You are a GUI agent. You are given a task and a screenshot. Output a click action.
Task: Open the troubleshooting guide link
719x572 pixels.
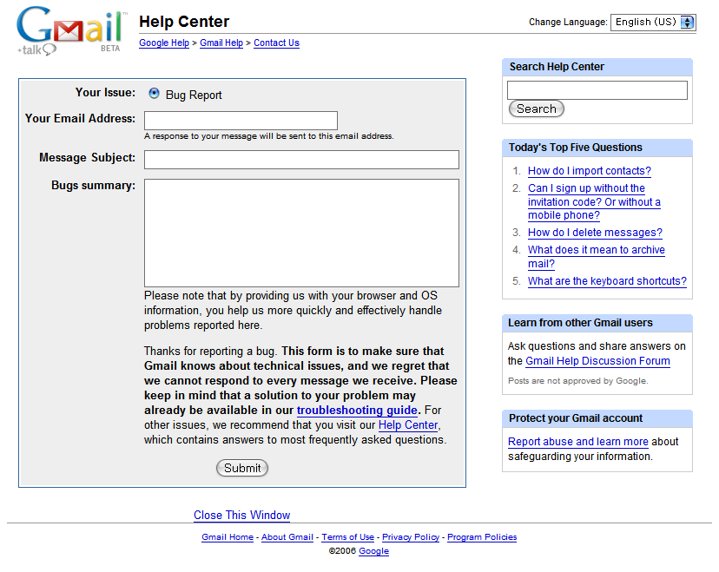click(357, 410)
